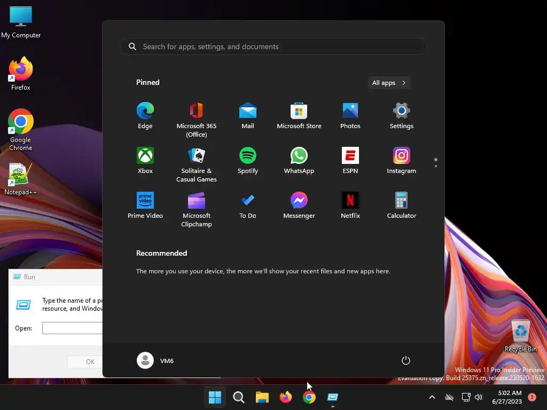The width and height of the screenshot is (547, 410).
Task: Launch Spotify
Action: [248, 161]
